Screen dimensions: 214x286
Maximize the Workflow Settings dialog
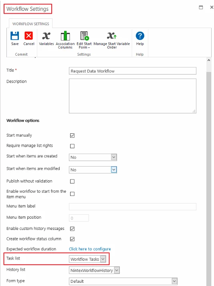point(201,7)
